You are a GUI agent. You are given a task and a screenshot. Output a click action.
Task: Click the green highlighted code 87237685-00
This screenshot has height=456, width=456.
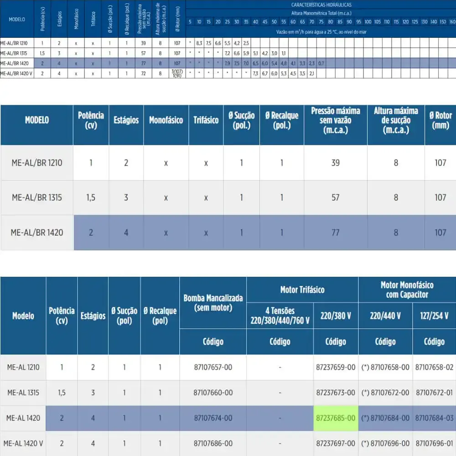tap(336, 418)
